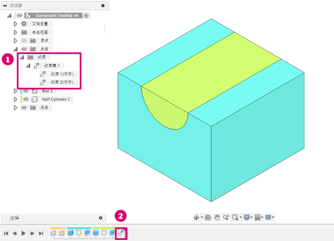The image size is (334, 241).
Task: Collapse the Constraint Tooltip v4 root node
Action: click(x=9, y=16)
